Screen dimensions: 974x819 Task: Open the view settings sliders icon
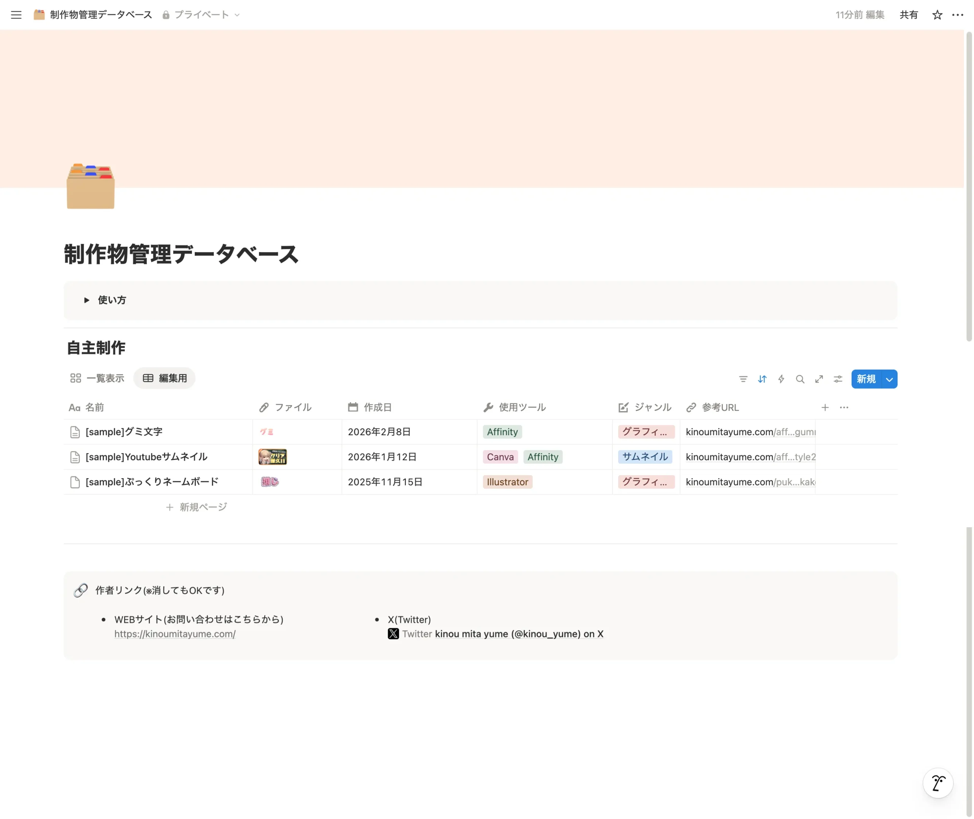click(838, 379)
